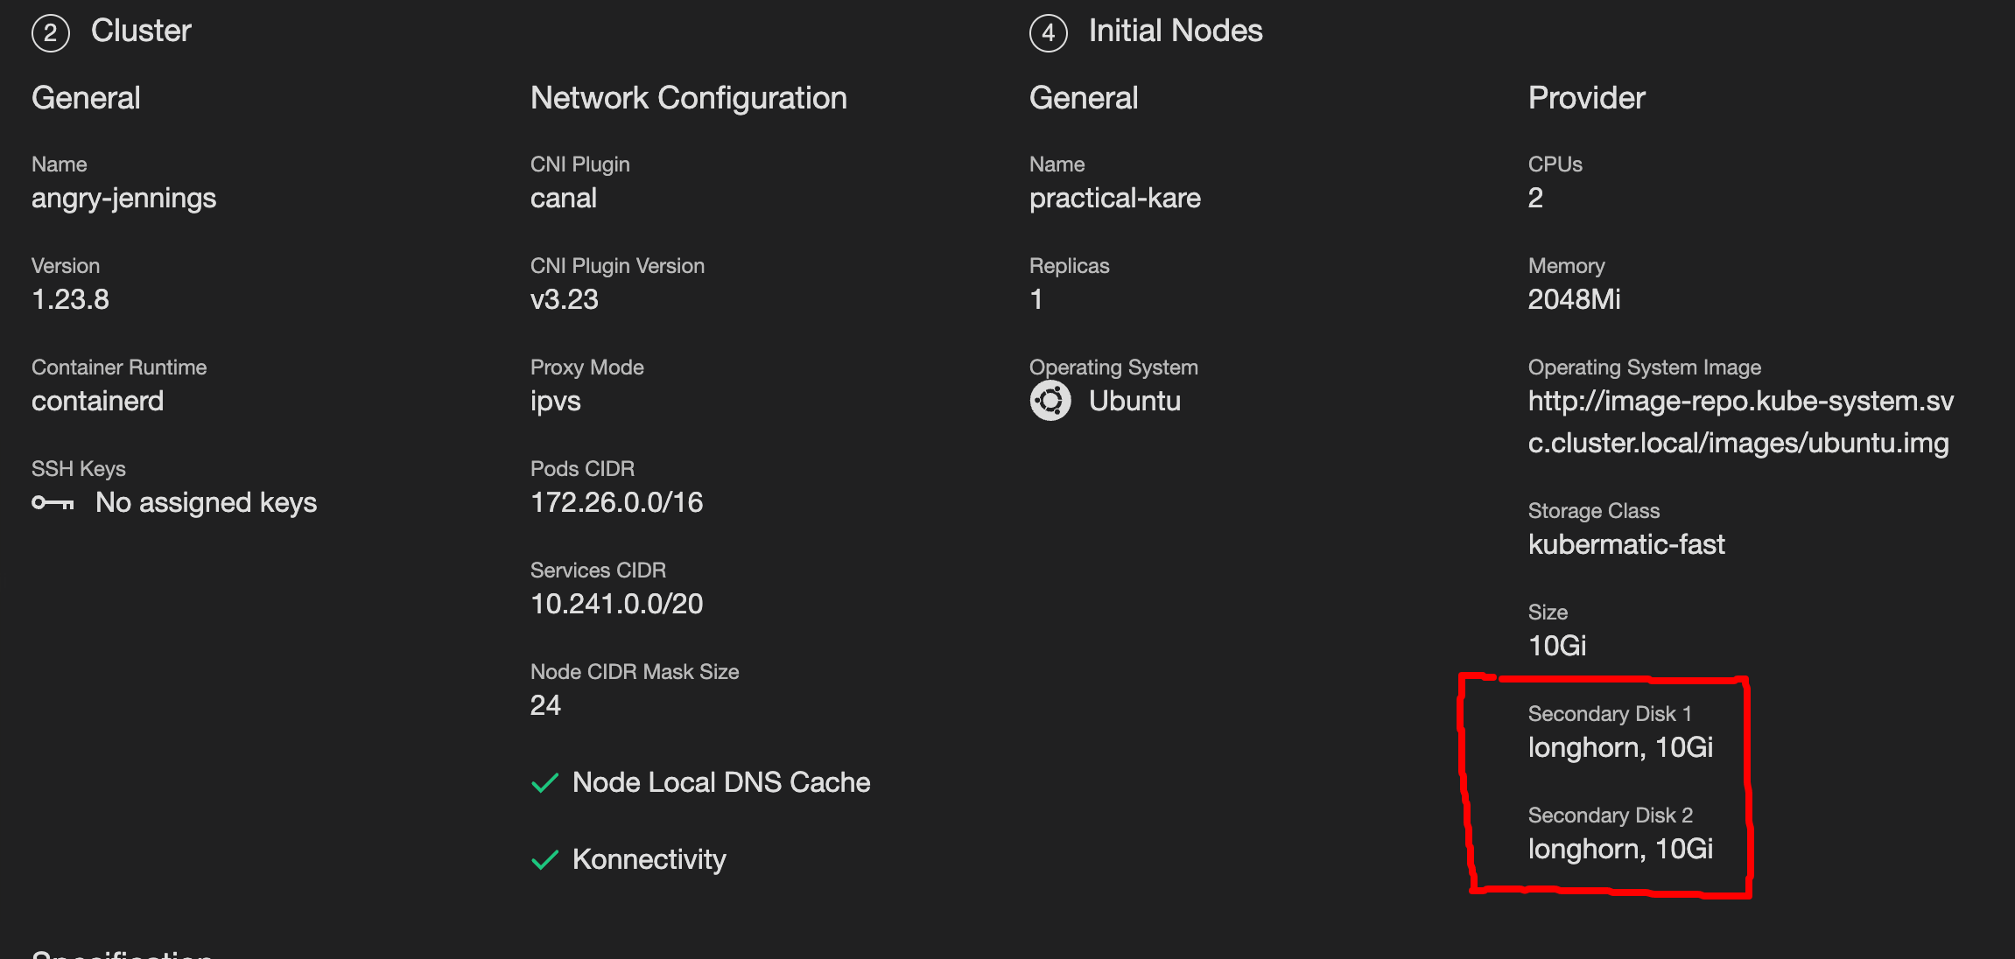Click the Secondary Disk 1 longhorn size value
Image resolution: width=2015 pixels, height=959 pixels.
1621,746
